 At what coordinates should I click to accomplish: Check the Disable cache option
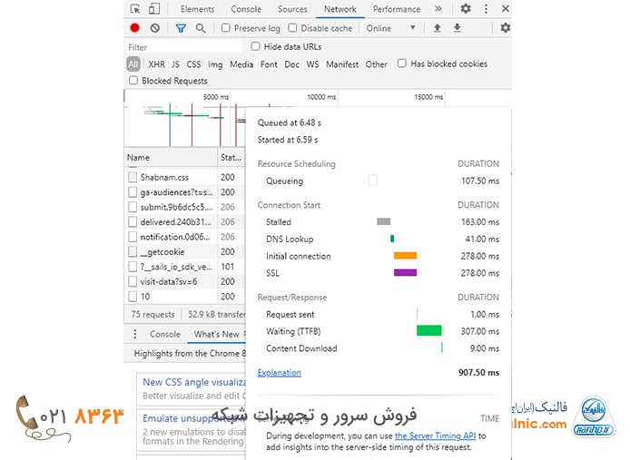[293, 28]
